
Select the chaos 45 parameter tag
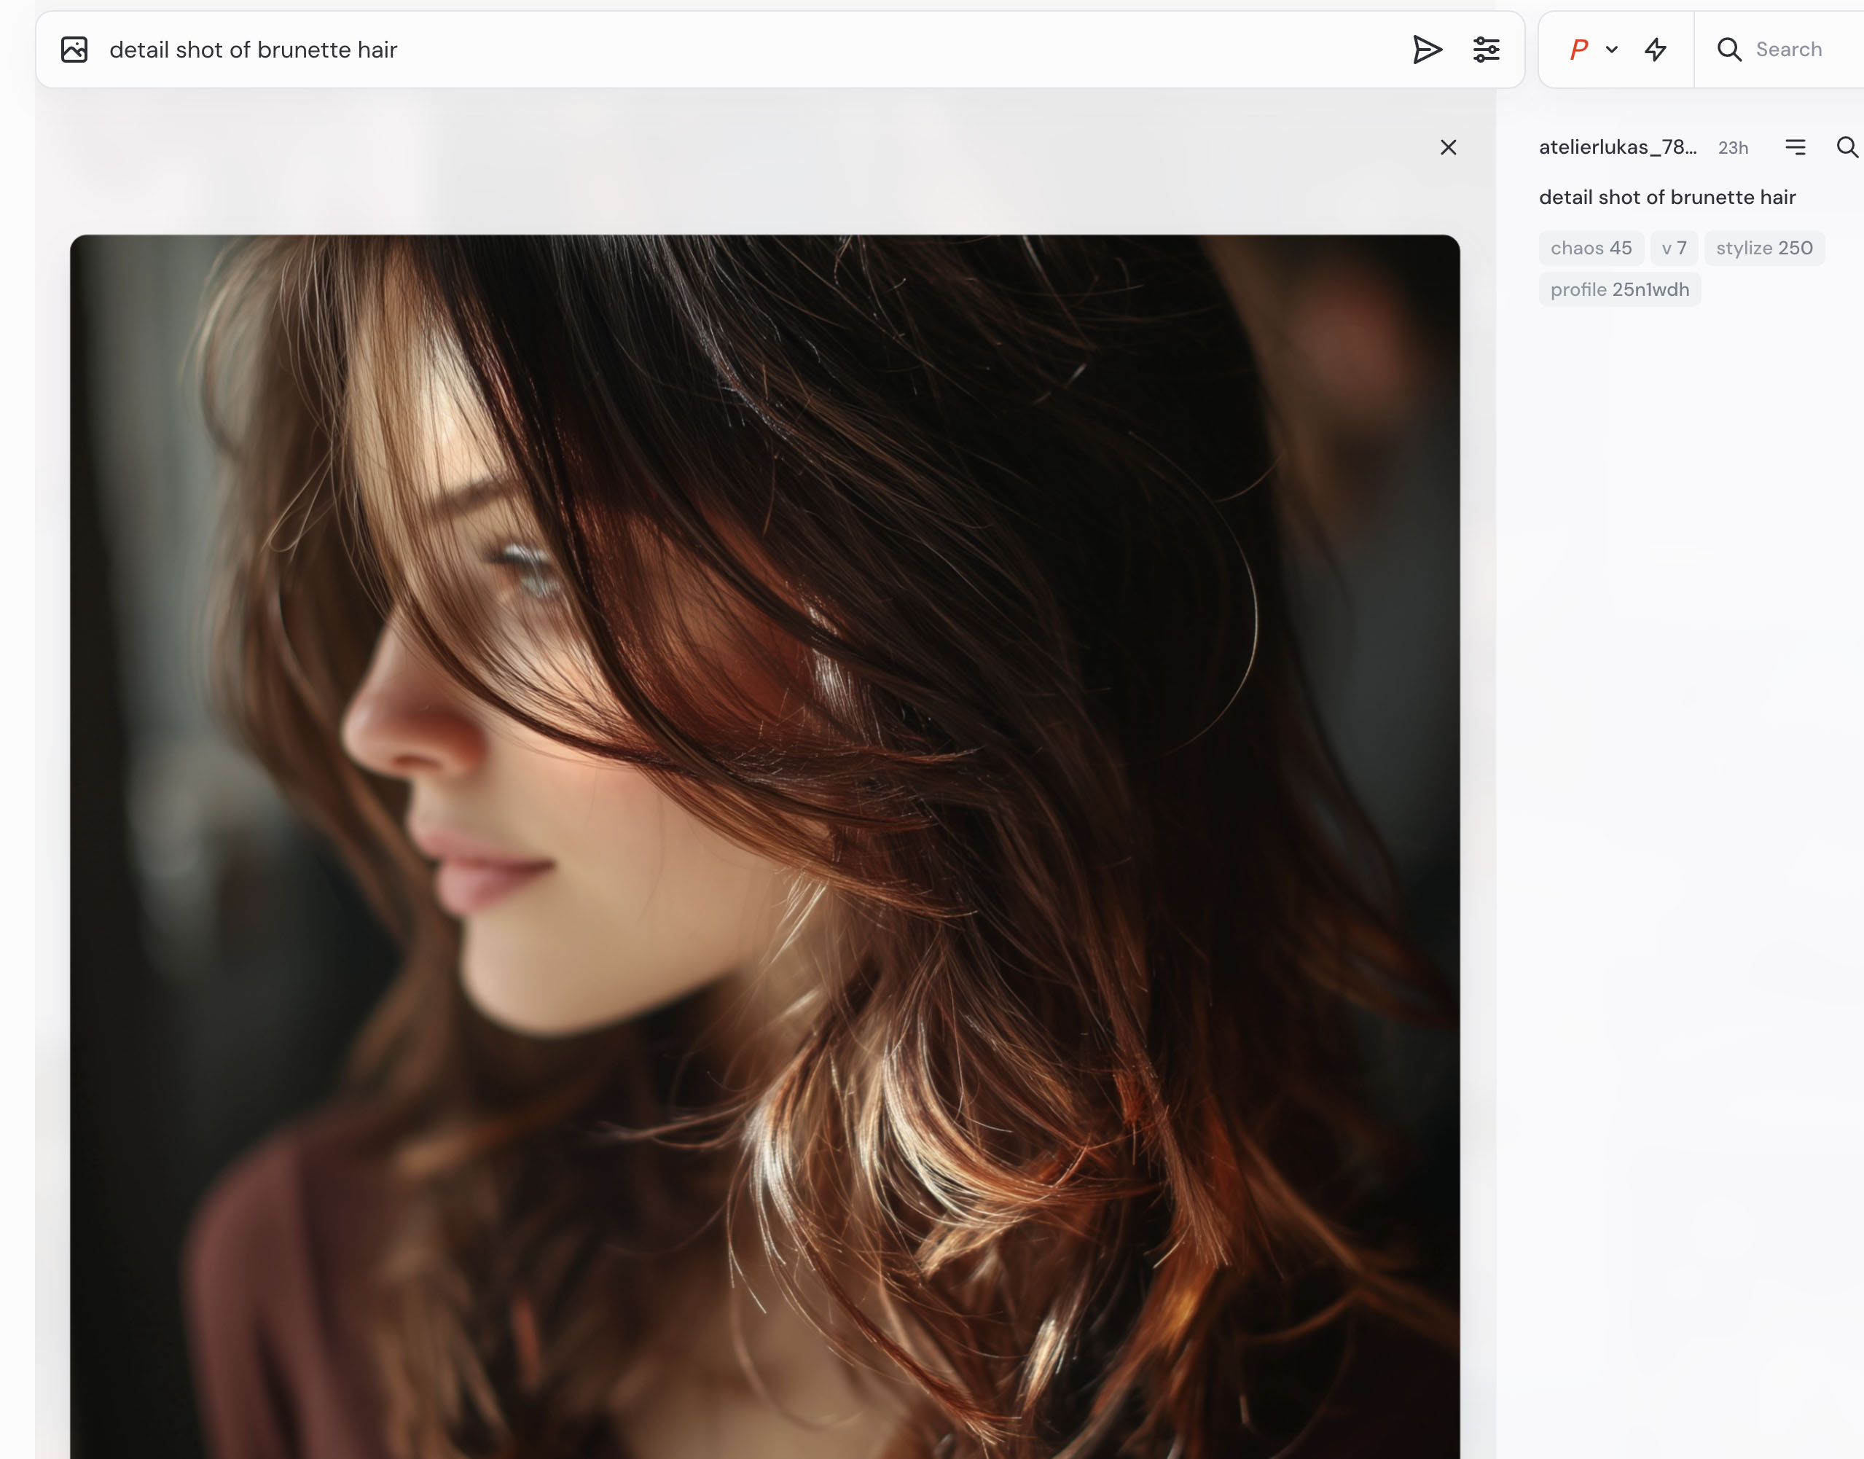click(x=1591, y=248)
